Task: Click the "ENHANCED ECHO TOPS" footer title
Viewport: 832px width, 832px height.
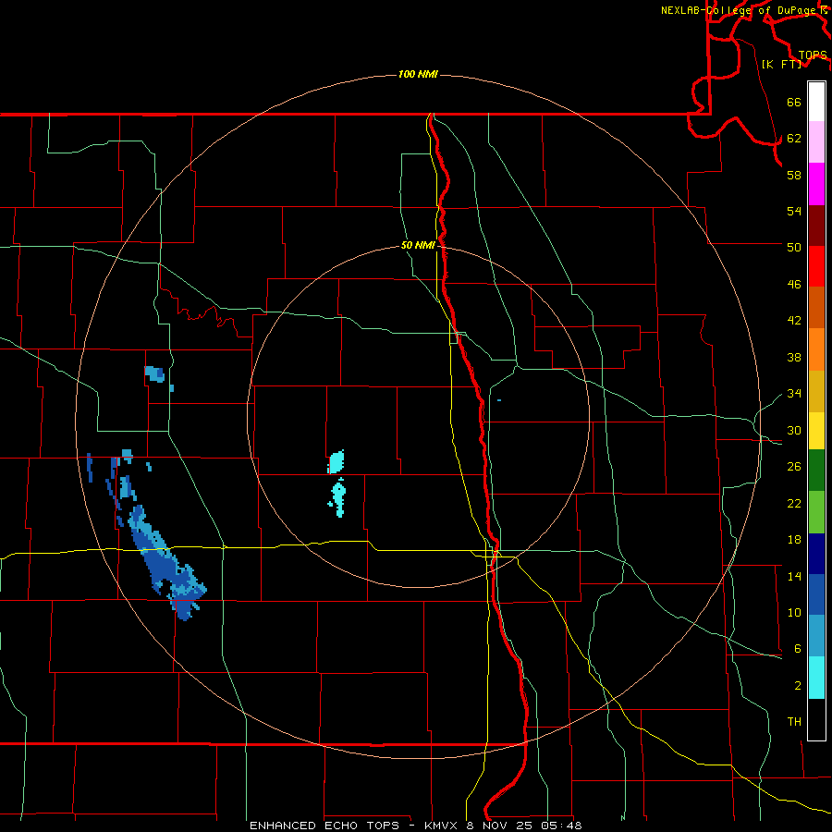Action: coord(324,826)
